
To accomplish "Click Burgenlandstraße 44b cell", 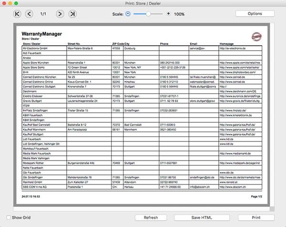I will coord(89,163).
